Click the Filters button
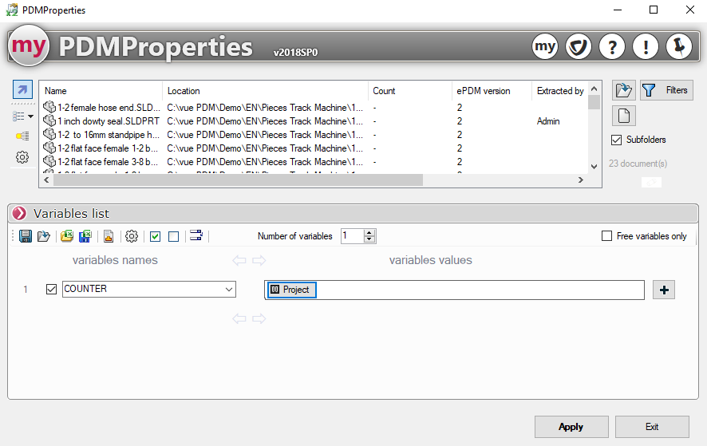Screen dimensions: 707x446 (666, 90)
